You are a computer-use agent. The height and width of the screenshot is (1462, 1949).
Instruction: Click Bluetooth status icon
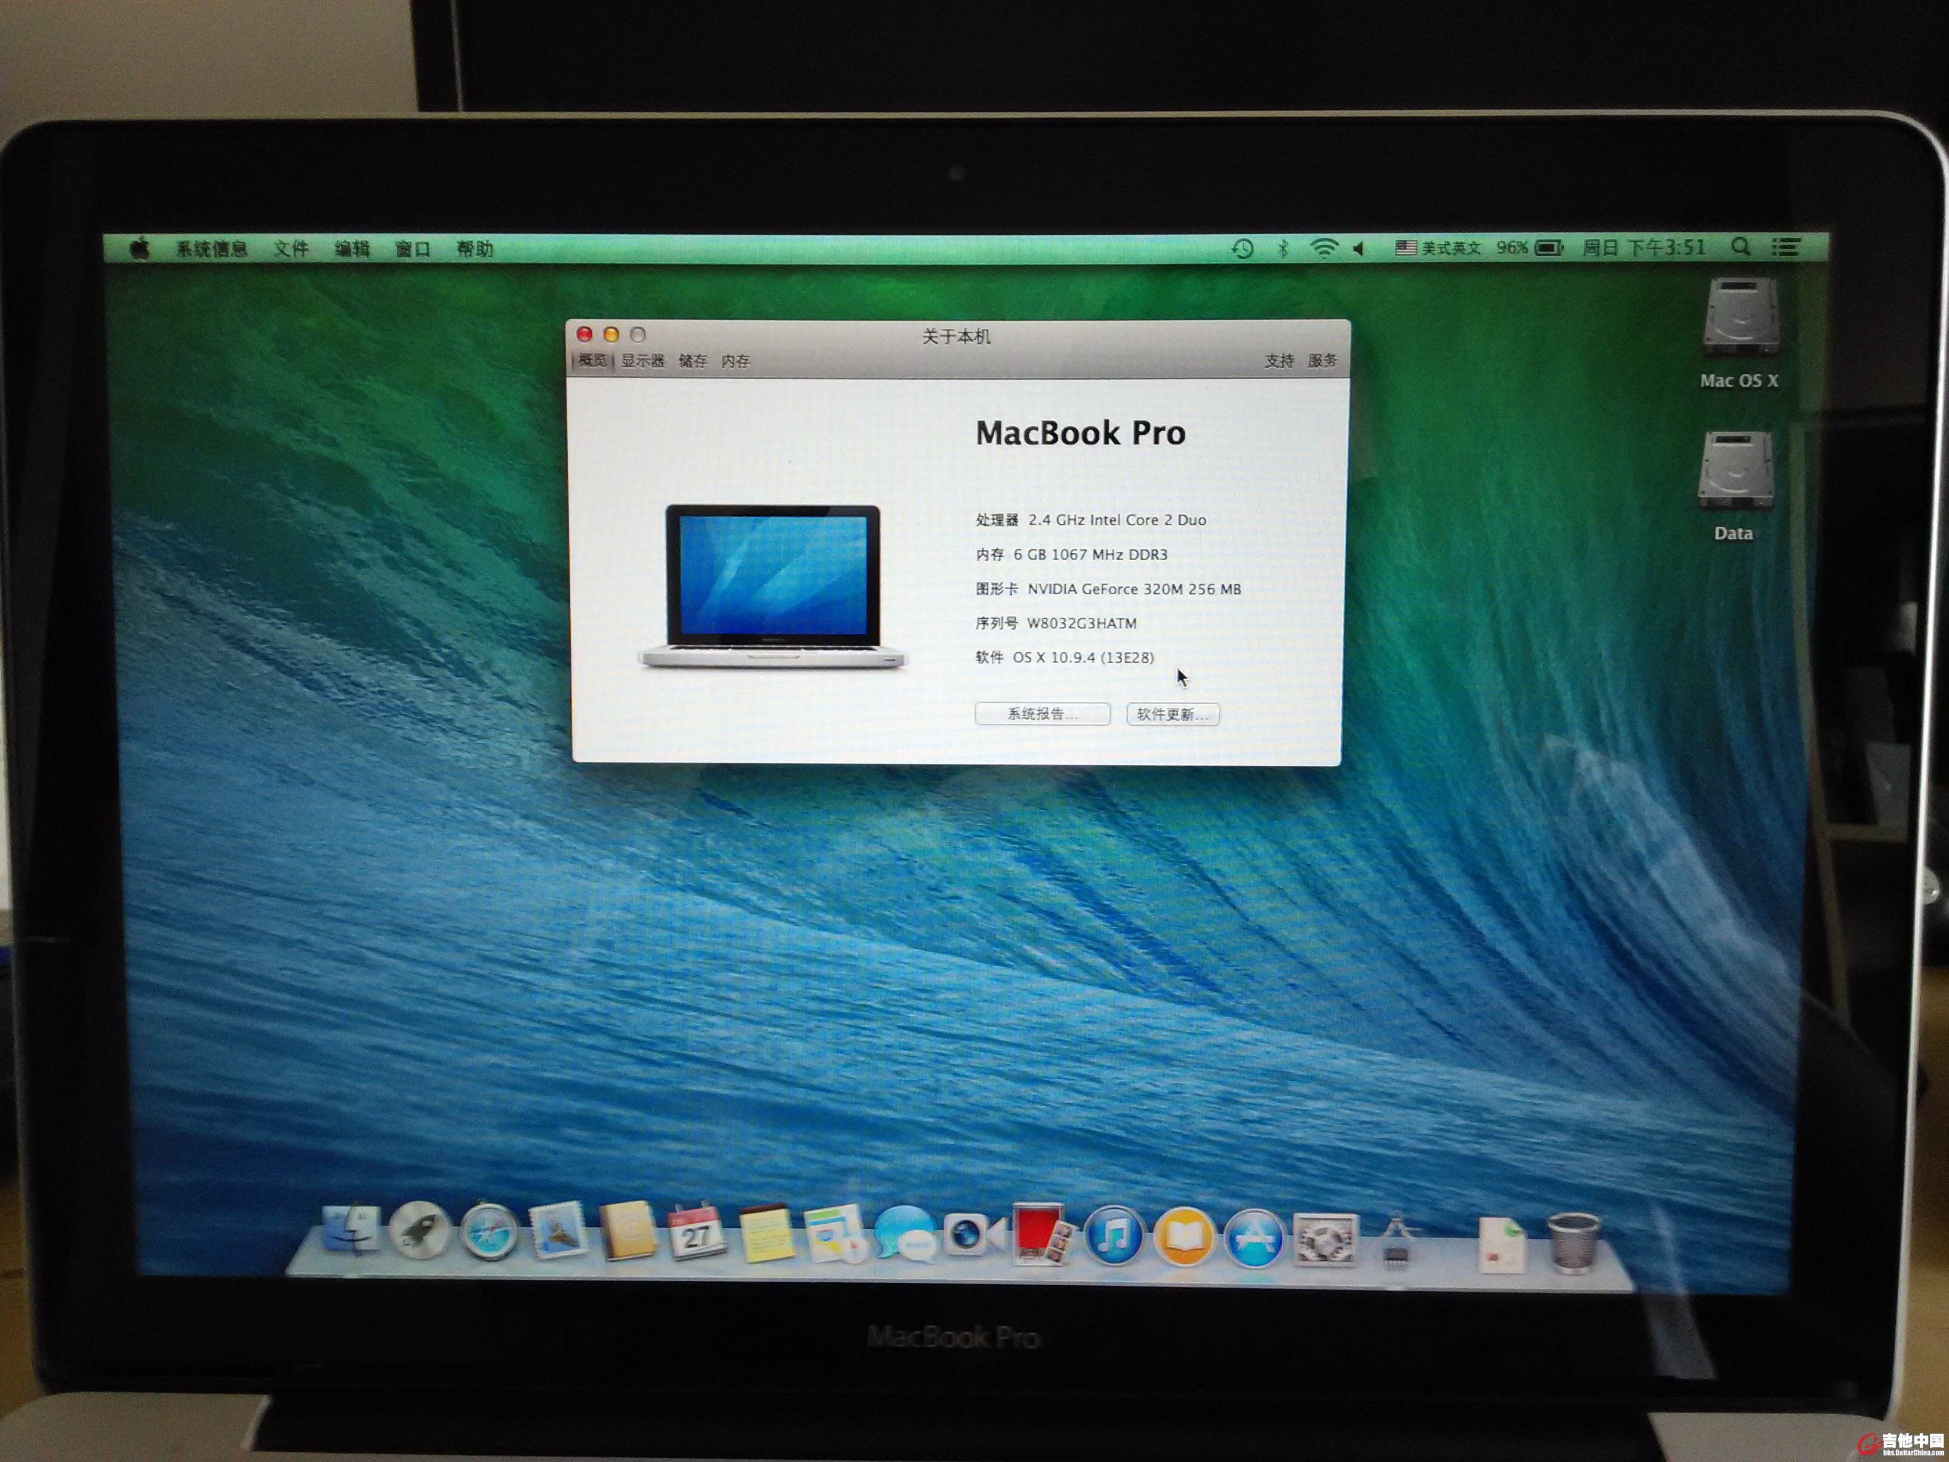1283,248
